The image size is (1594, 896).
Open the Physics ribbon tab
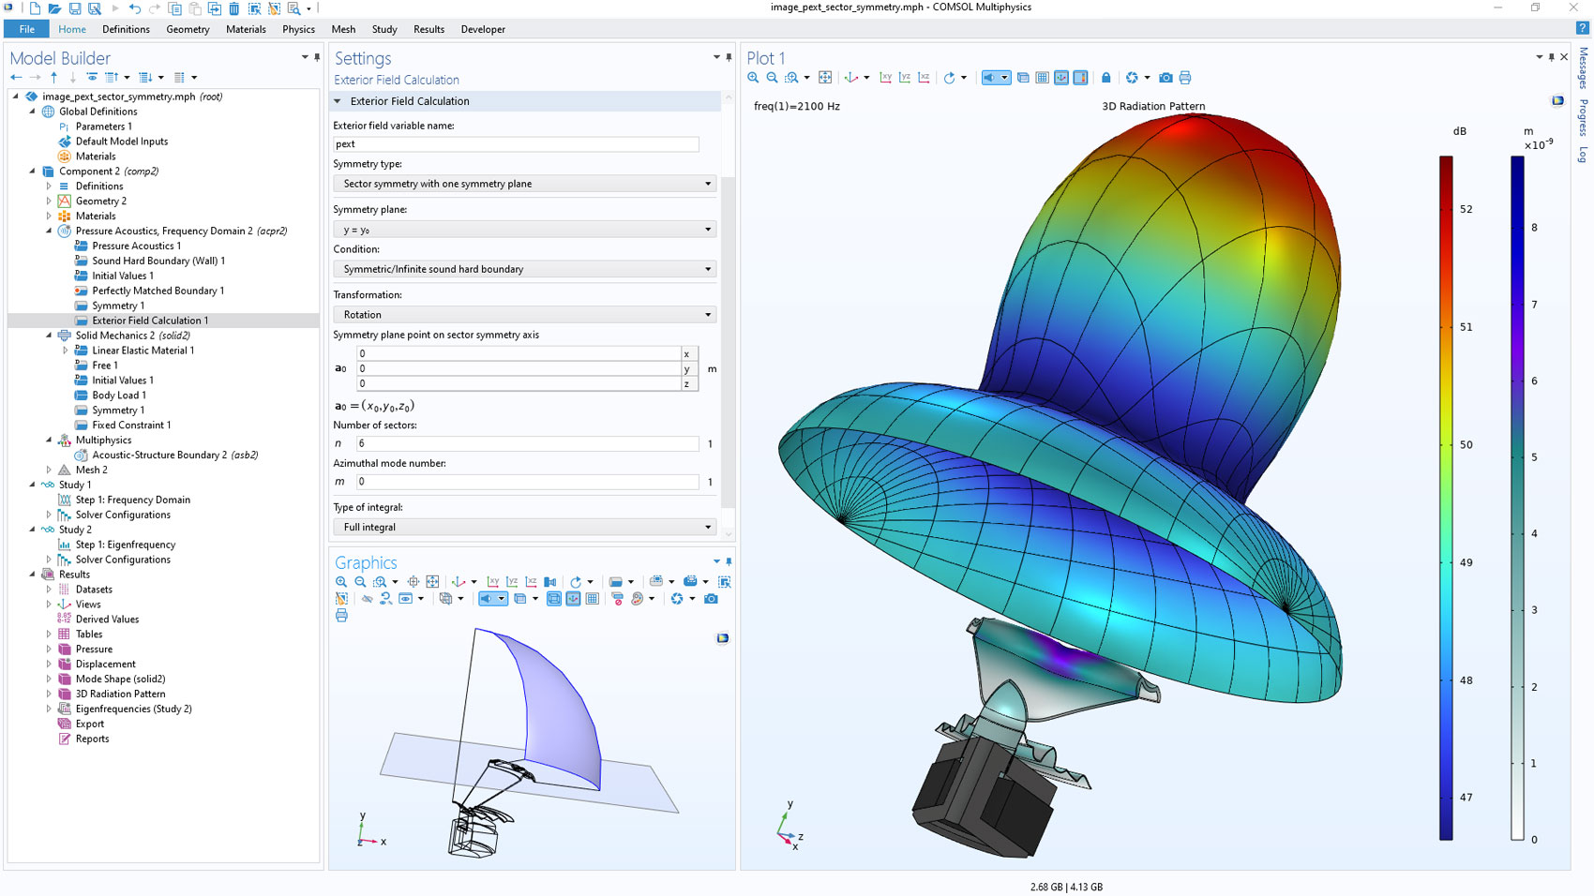coord(298,29)
